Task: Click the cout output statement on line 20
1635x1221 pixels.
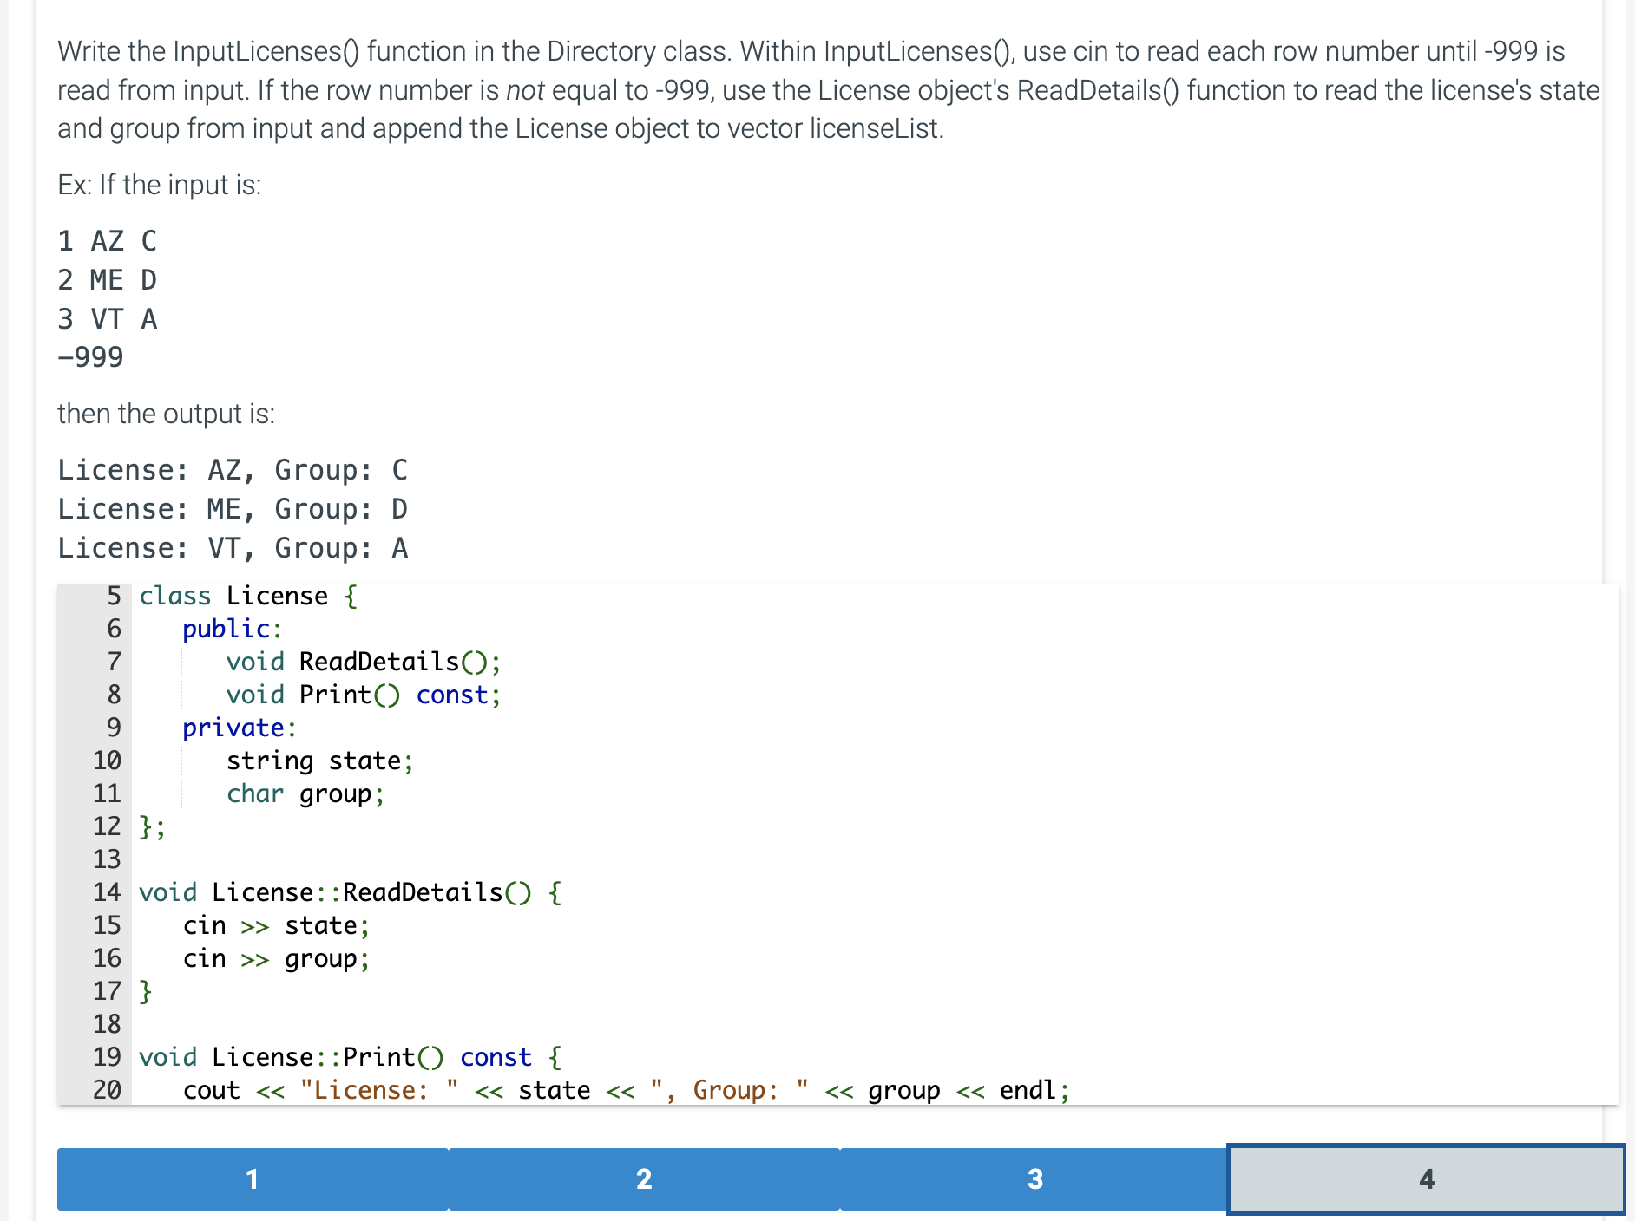Action: [x=625, y=1090]
